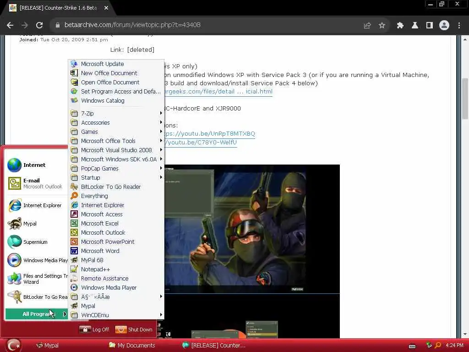The height and width of the screenshot is (352, 469).
Task: Expand Accessories folder
Action: 116,122
